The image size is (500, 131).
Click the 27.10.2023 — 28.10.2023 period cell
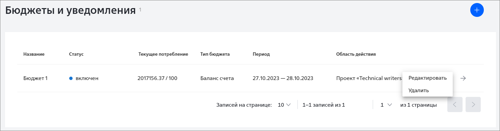pos(283,78)
